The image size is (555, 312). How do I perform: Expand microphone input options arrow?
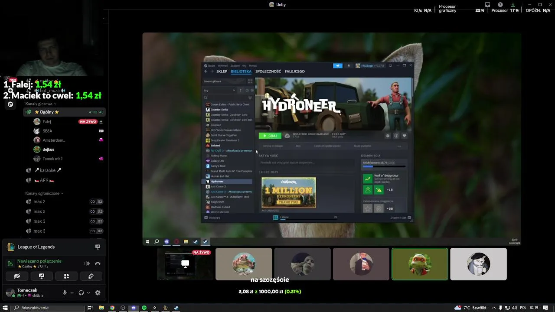tap(72, 293)
